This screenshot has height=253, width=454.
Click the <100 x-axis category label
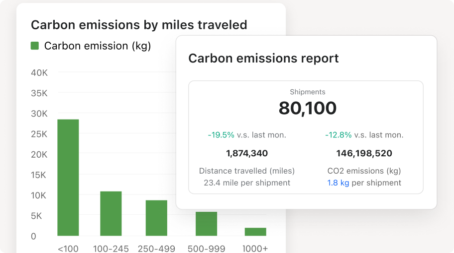68,248
